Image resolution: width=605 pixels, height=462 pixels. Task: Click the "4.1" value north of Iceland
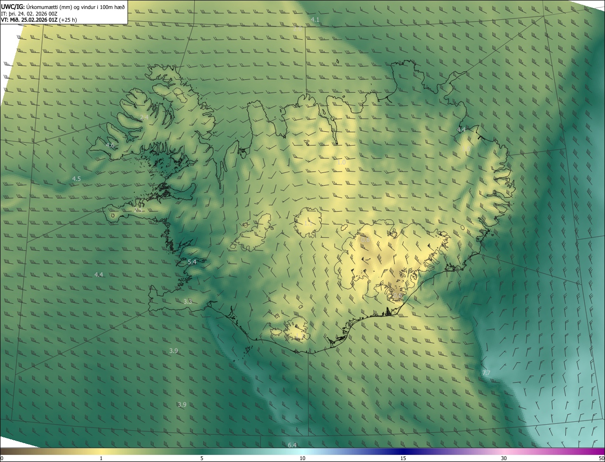point(315,19)
